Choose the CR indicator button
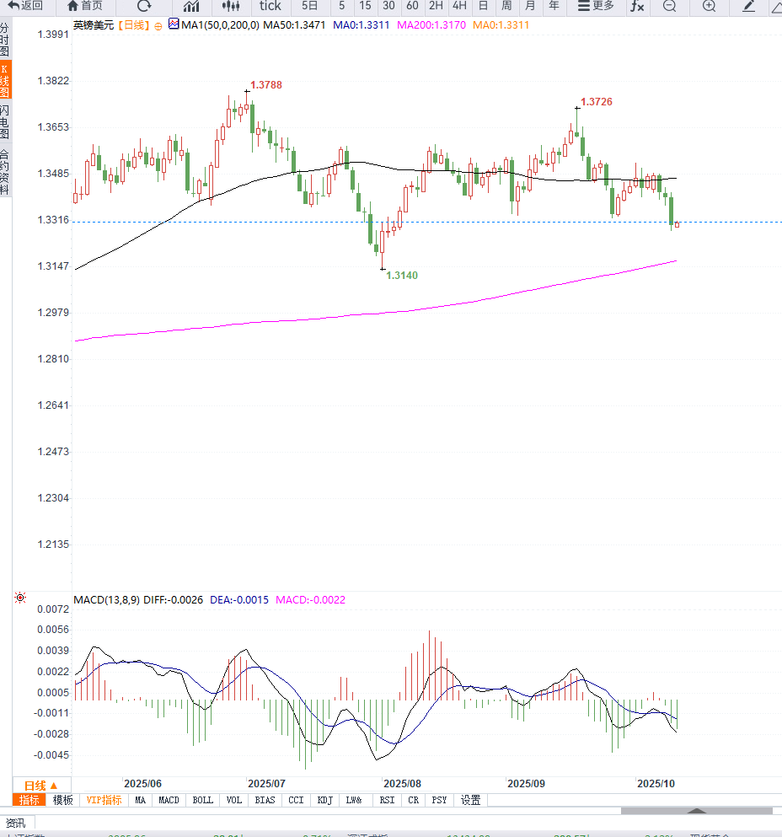Viewport: 782px width, 837px height. 413,800
